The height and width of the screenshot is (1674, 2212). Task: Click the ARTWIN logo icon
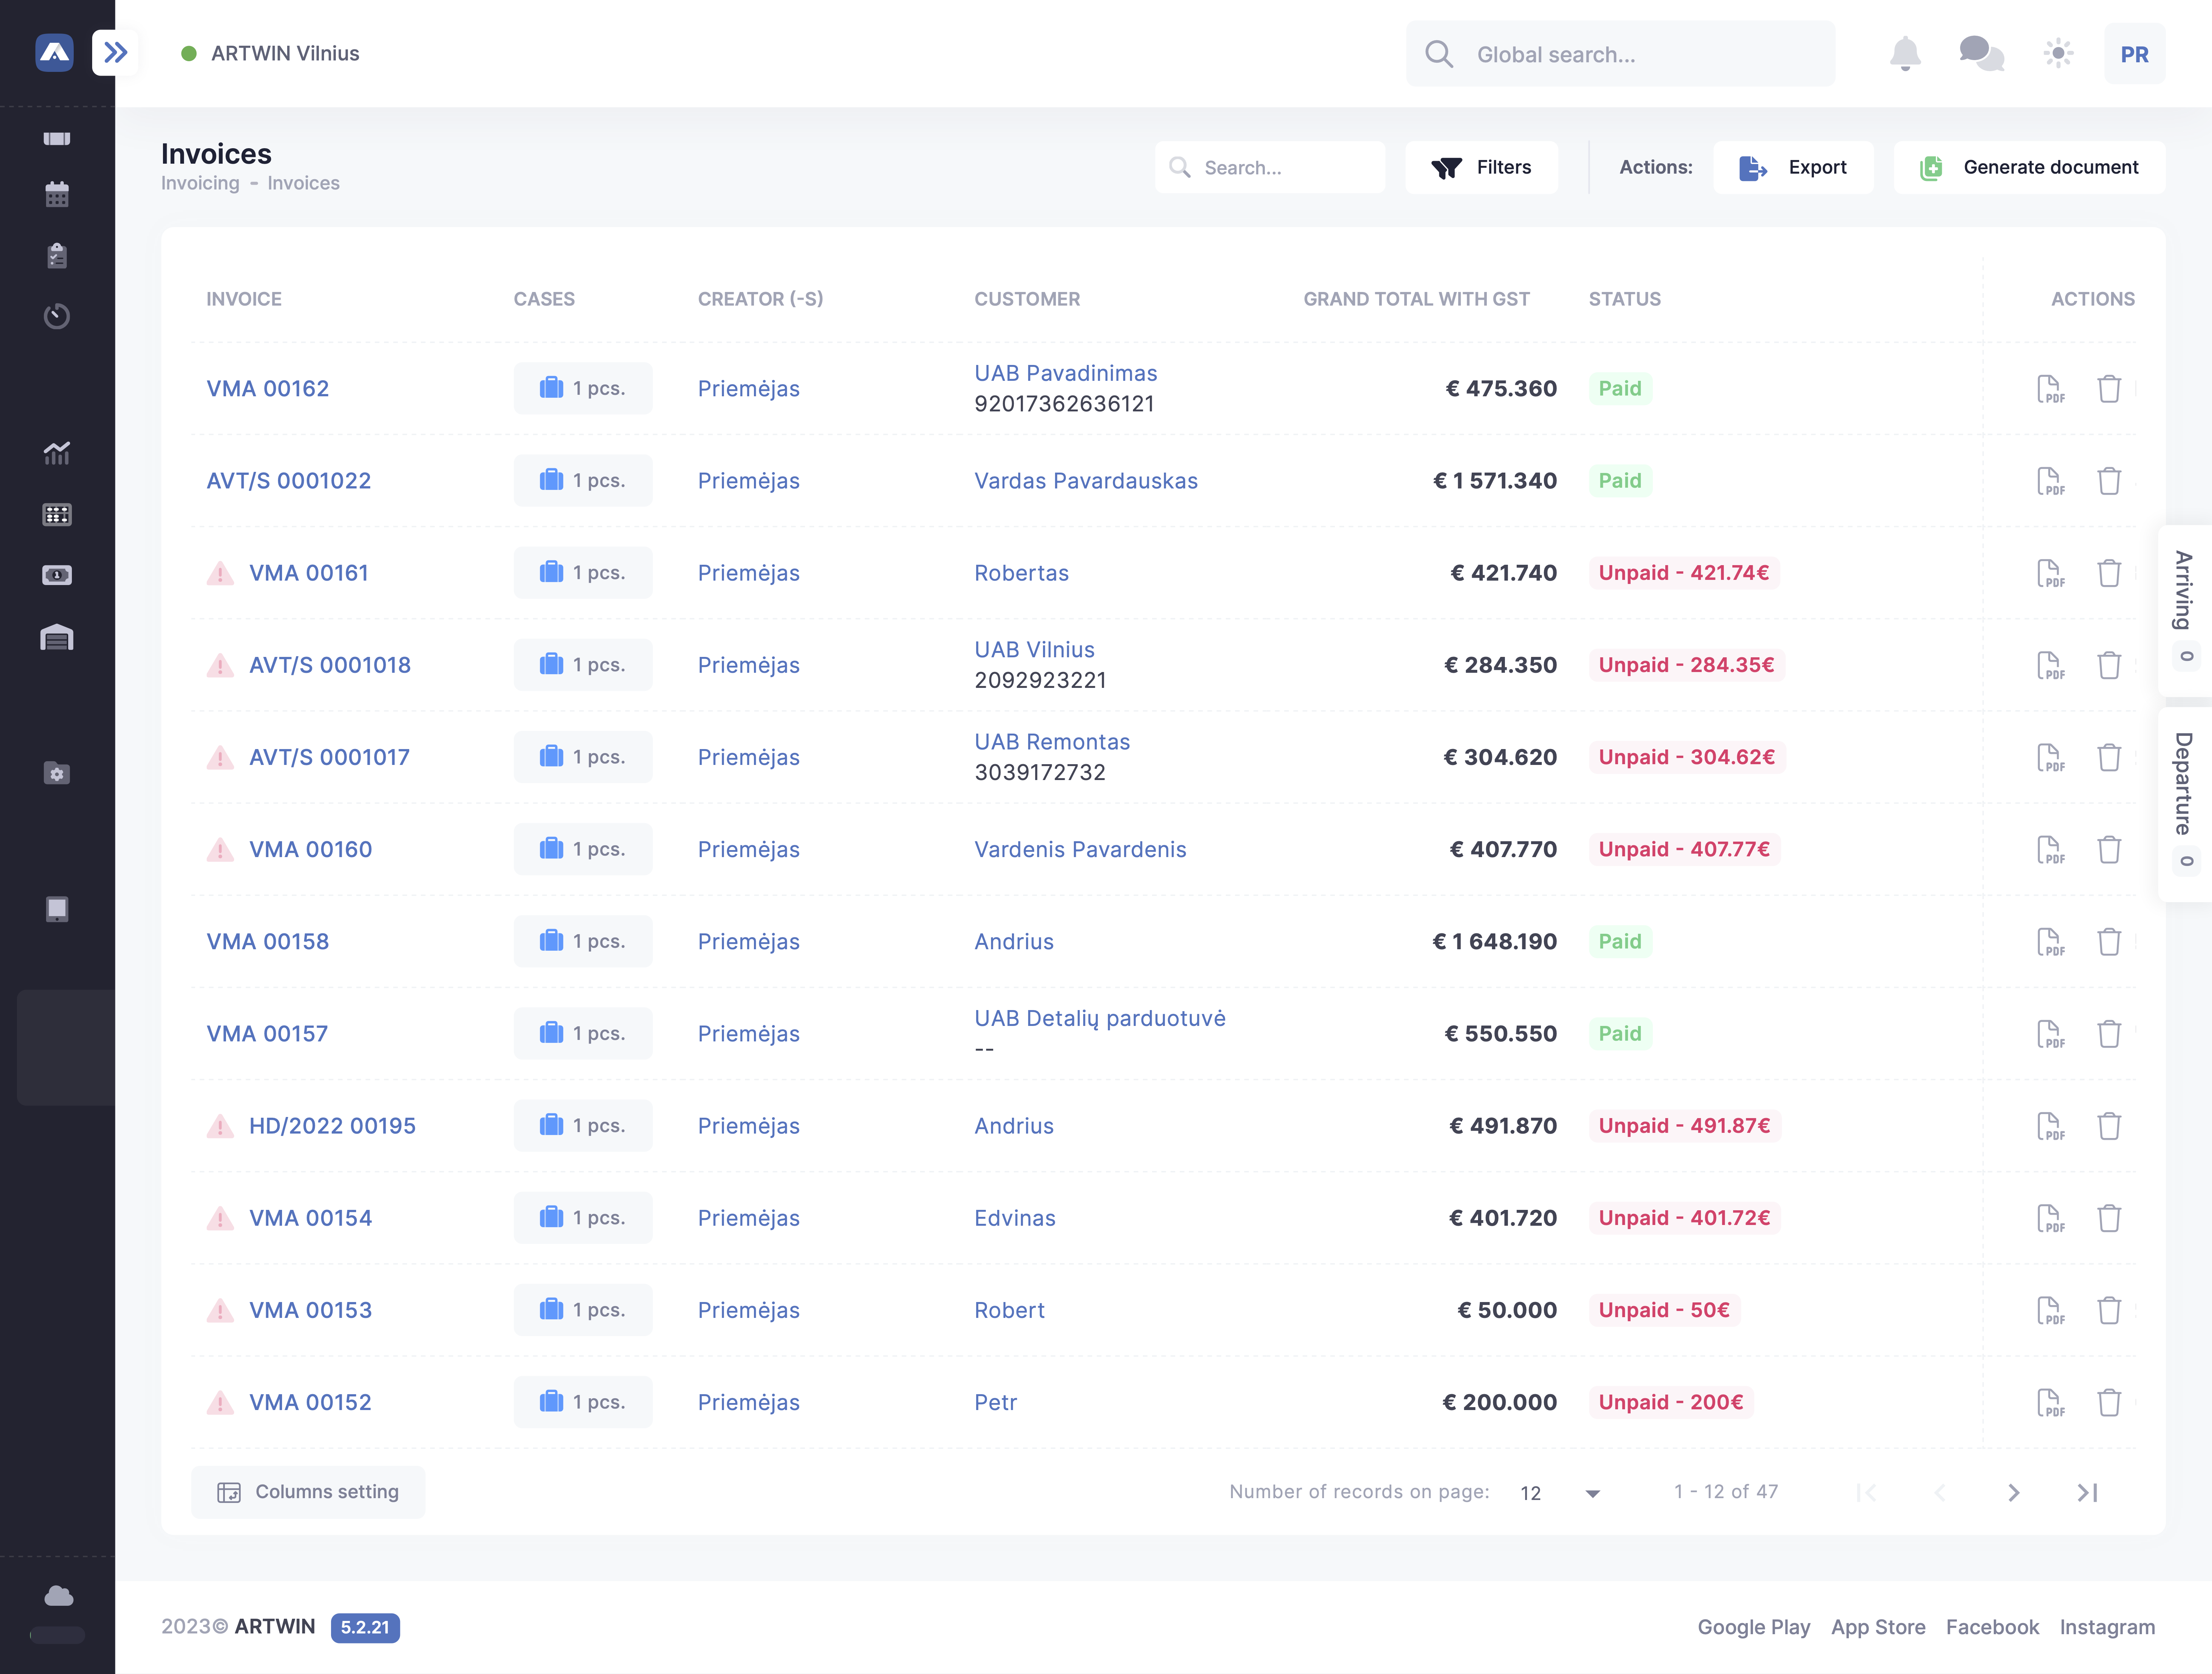[x=54, y=53]
